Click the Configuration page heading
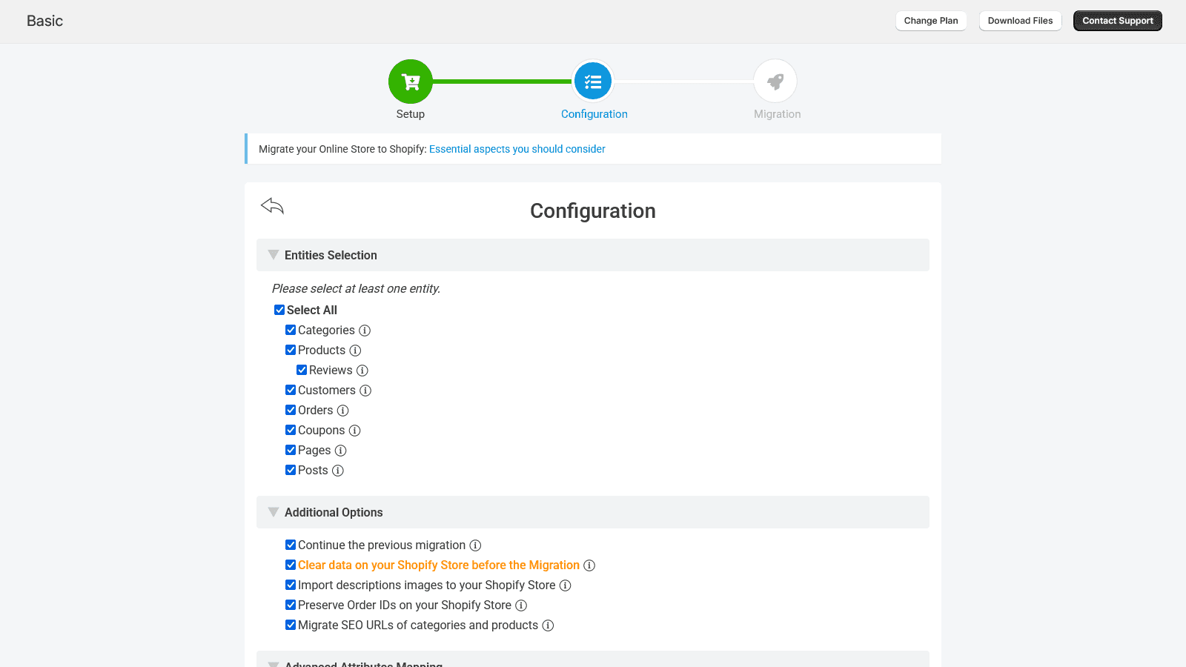 [593, 211]
